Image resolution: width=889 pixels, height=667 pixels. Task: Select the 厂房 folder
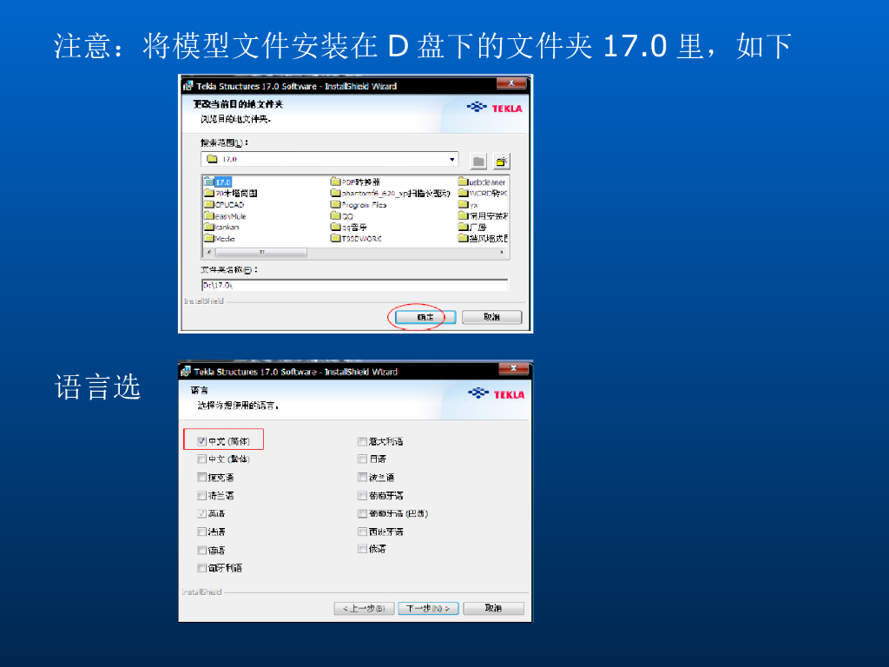472,228
